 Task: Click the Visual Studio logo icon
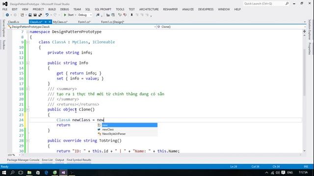(x=5, y=4)
